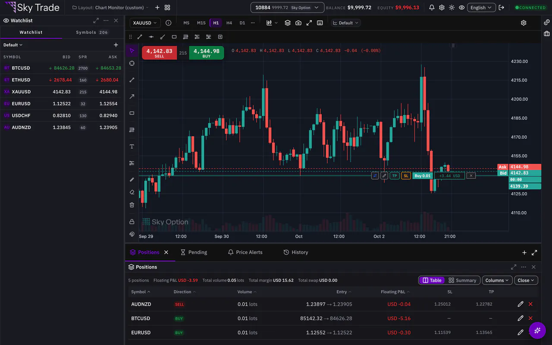Open the Columns dropdown in Positions
This screenshot has width=552, height=345.
(x=497, y=280)
